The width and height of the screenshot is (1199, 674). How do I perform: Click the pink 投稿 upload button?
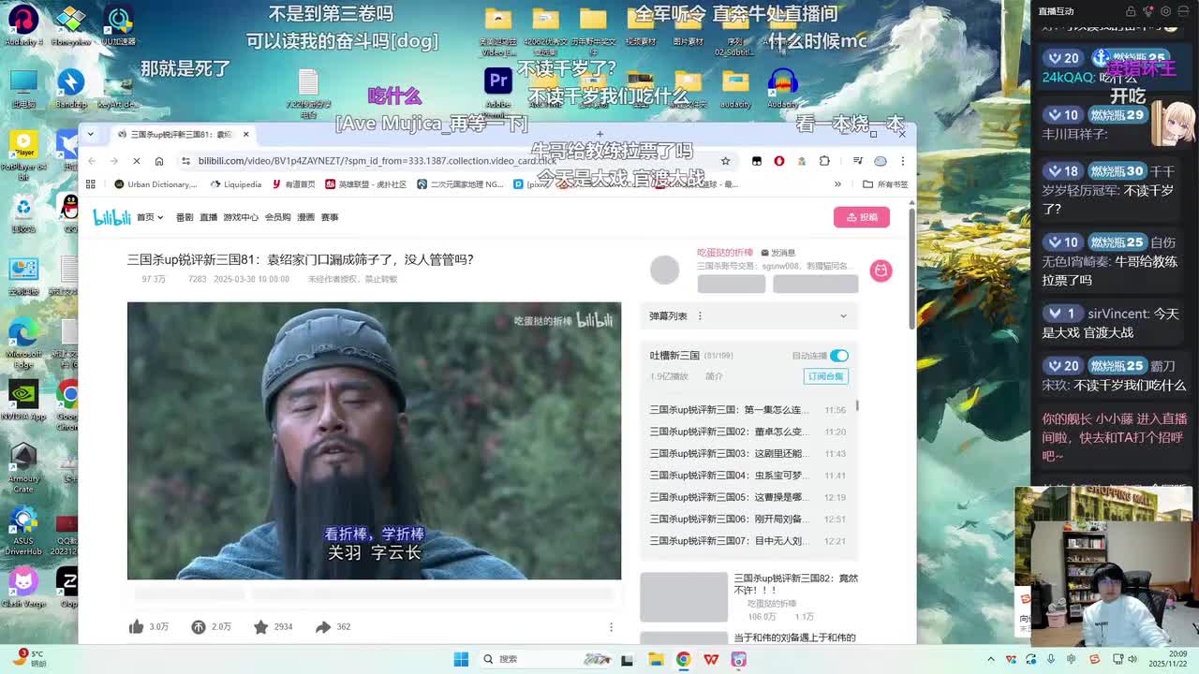(862, 217)
